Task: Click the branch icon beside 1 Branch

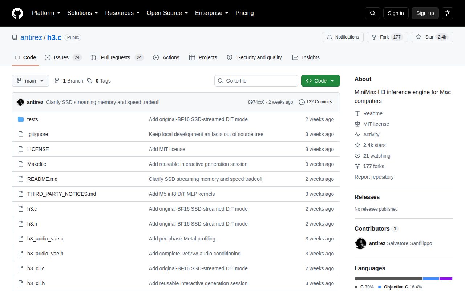Action: [x=57, y=81]
